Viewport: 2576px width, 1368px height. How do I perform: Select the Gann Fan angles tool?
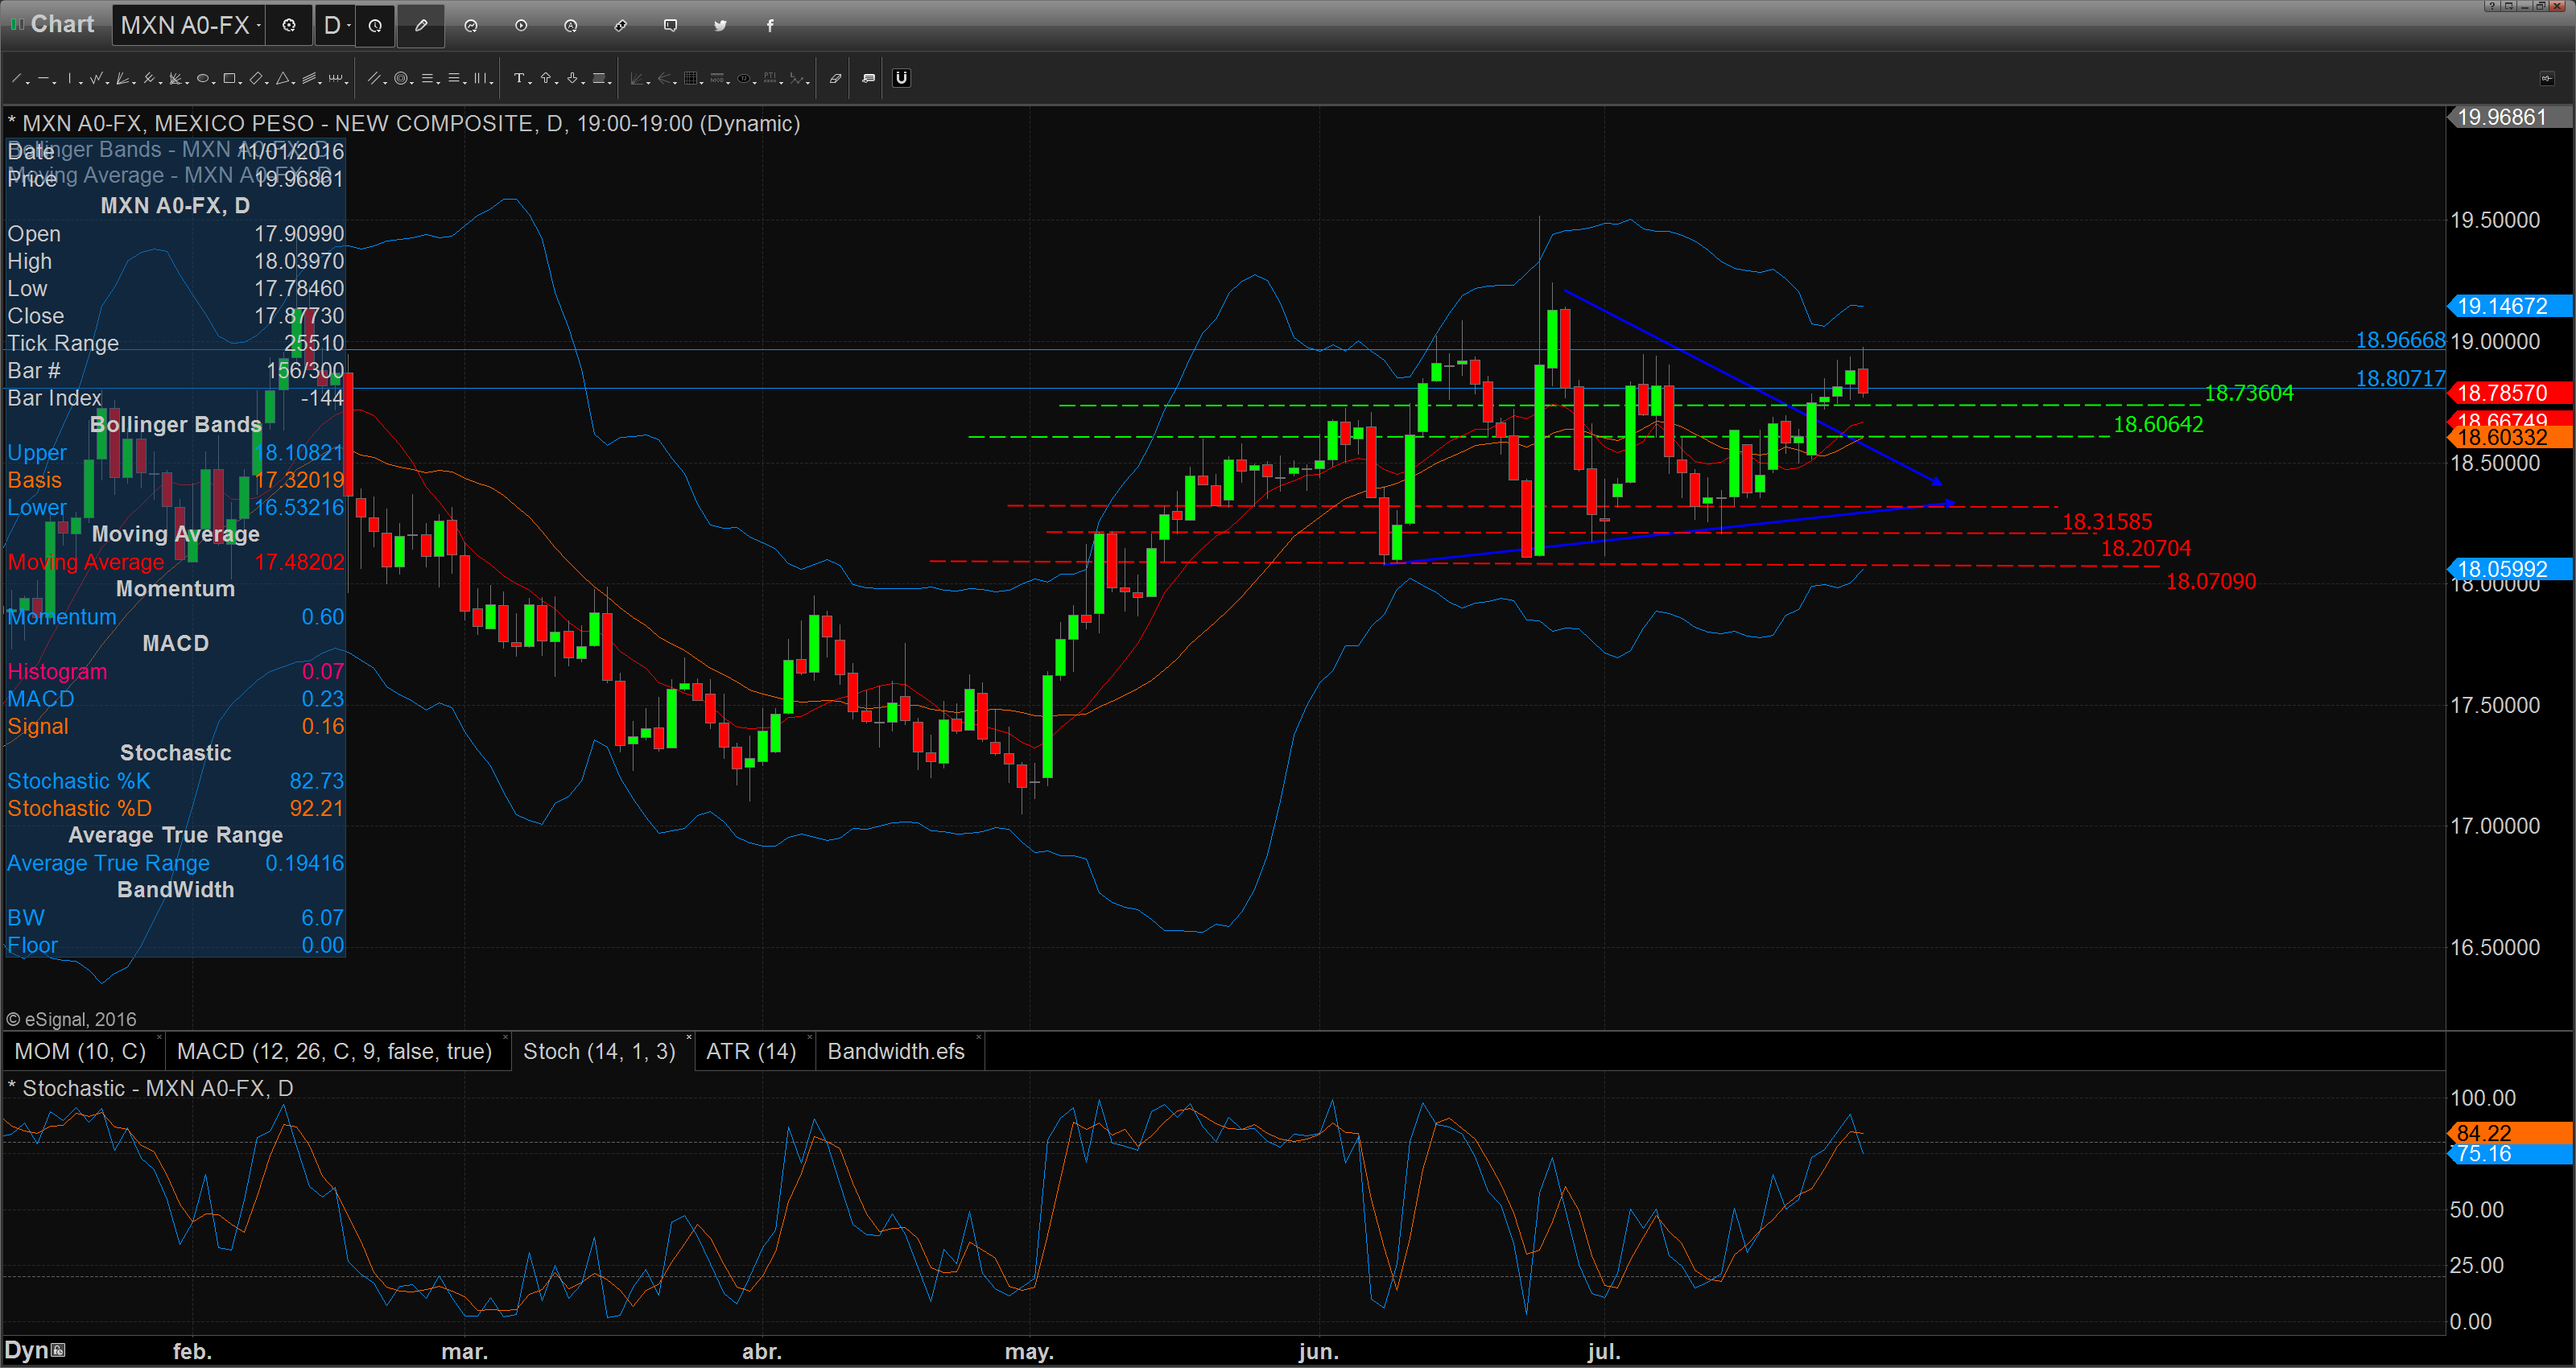pos(175,78)
